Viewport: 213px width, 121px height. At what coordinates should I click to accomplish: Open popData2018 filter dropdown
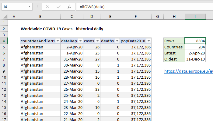tap(148, 41)
